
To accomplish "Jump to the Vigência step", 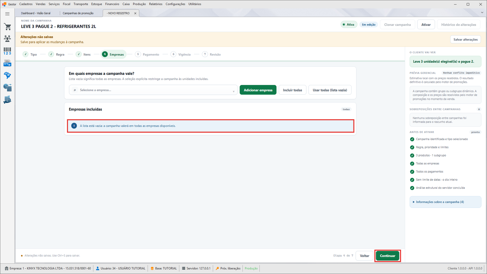I will point(181,54).
